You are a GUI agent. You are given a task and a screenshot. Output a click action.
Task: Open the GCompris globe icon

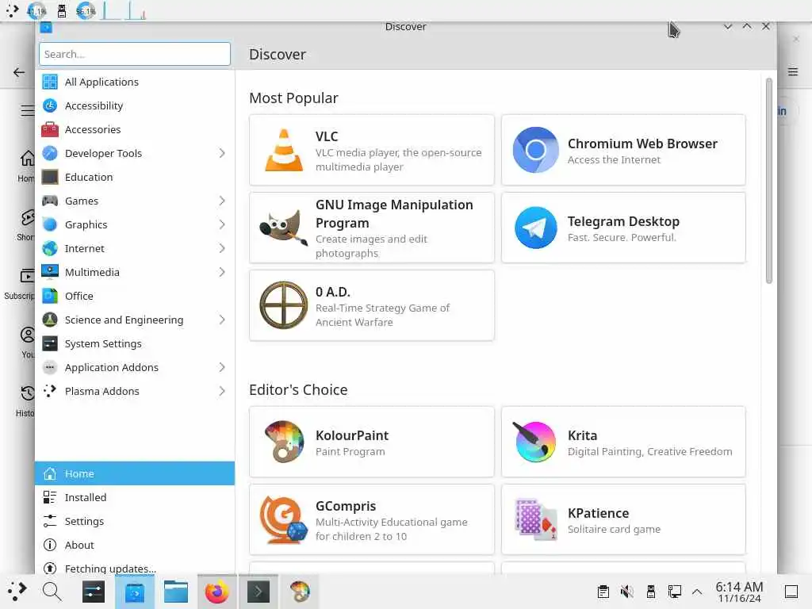pos(284,520)
